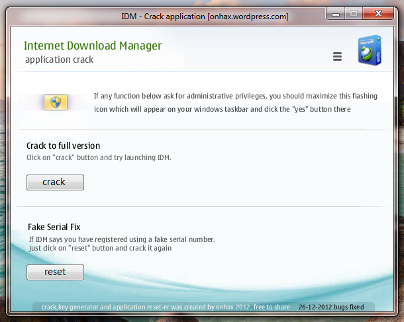Close the IDM Crack application window

(x=378, y=13)
